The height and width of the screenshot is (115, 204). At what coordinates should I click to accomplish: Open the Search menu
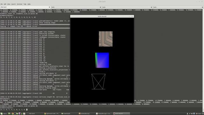[x=13, y=4]
